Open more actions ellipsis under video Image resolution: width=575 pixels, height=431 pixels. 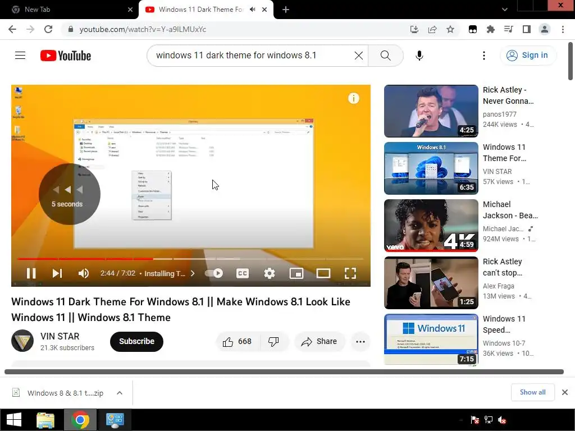point(360,342)
